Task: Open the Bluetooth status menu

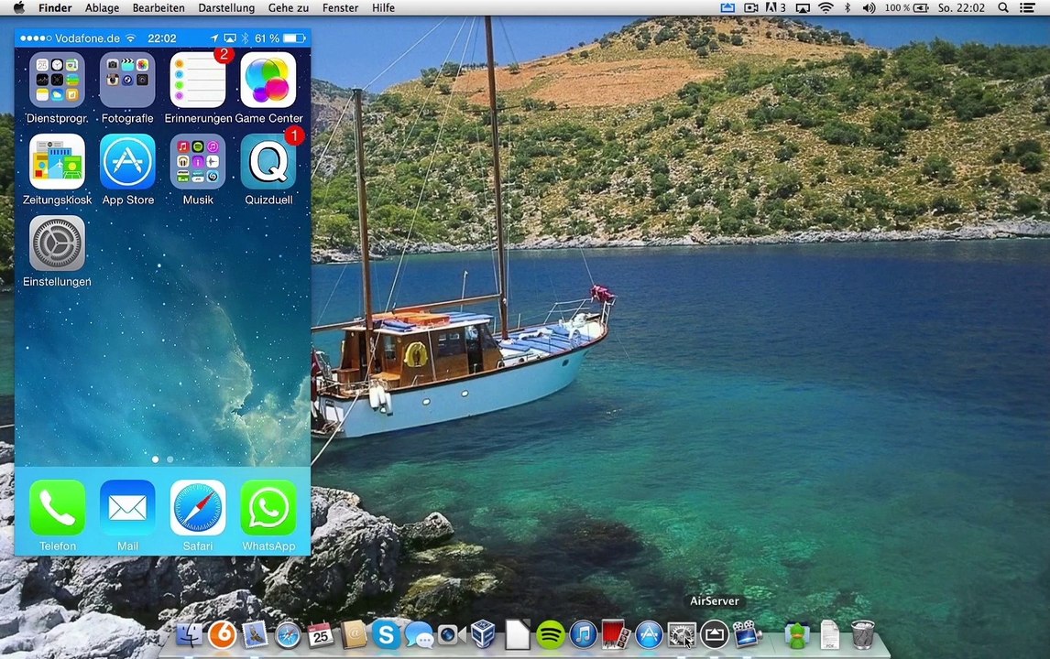Action: click(x=848, y=7)
